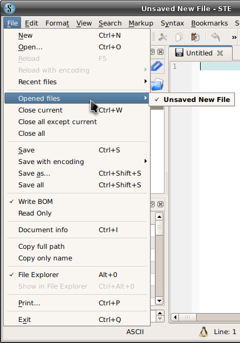The width and height of the screenshot is (240, 343).
Task: Close the lower side panel
Action: [160, 204]
